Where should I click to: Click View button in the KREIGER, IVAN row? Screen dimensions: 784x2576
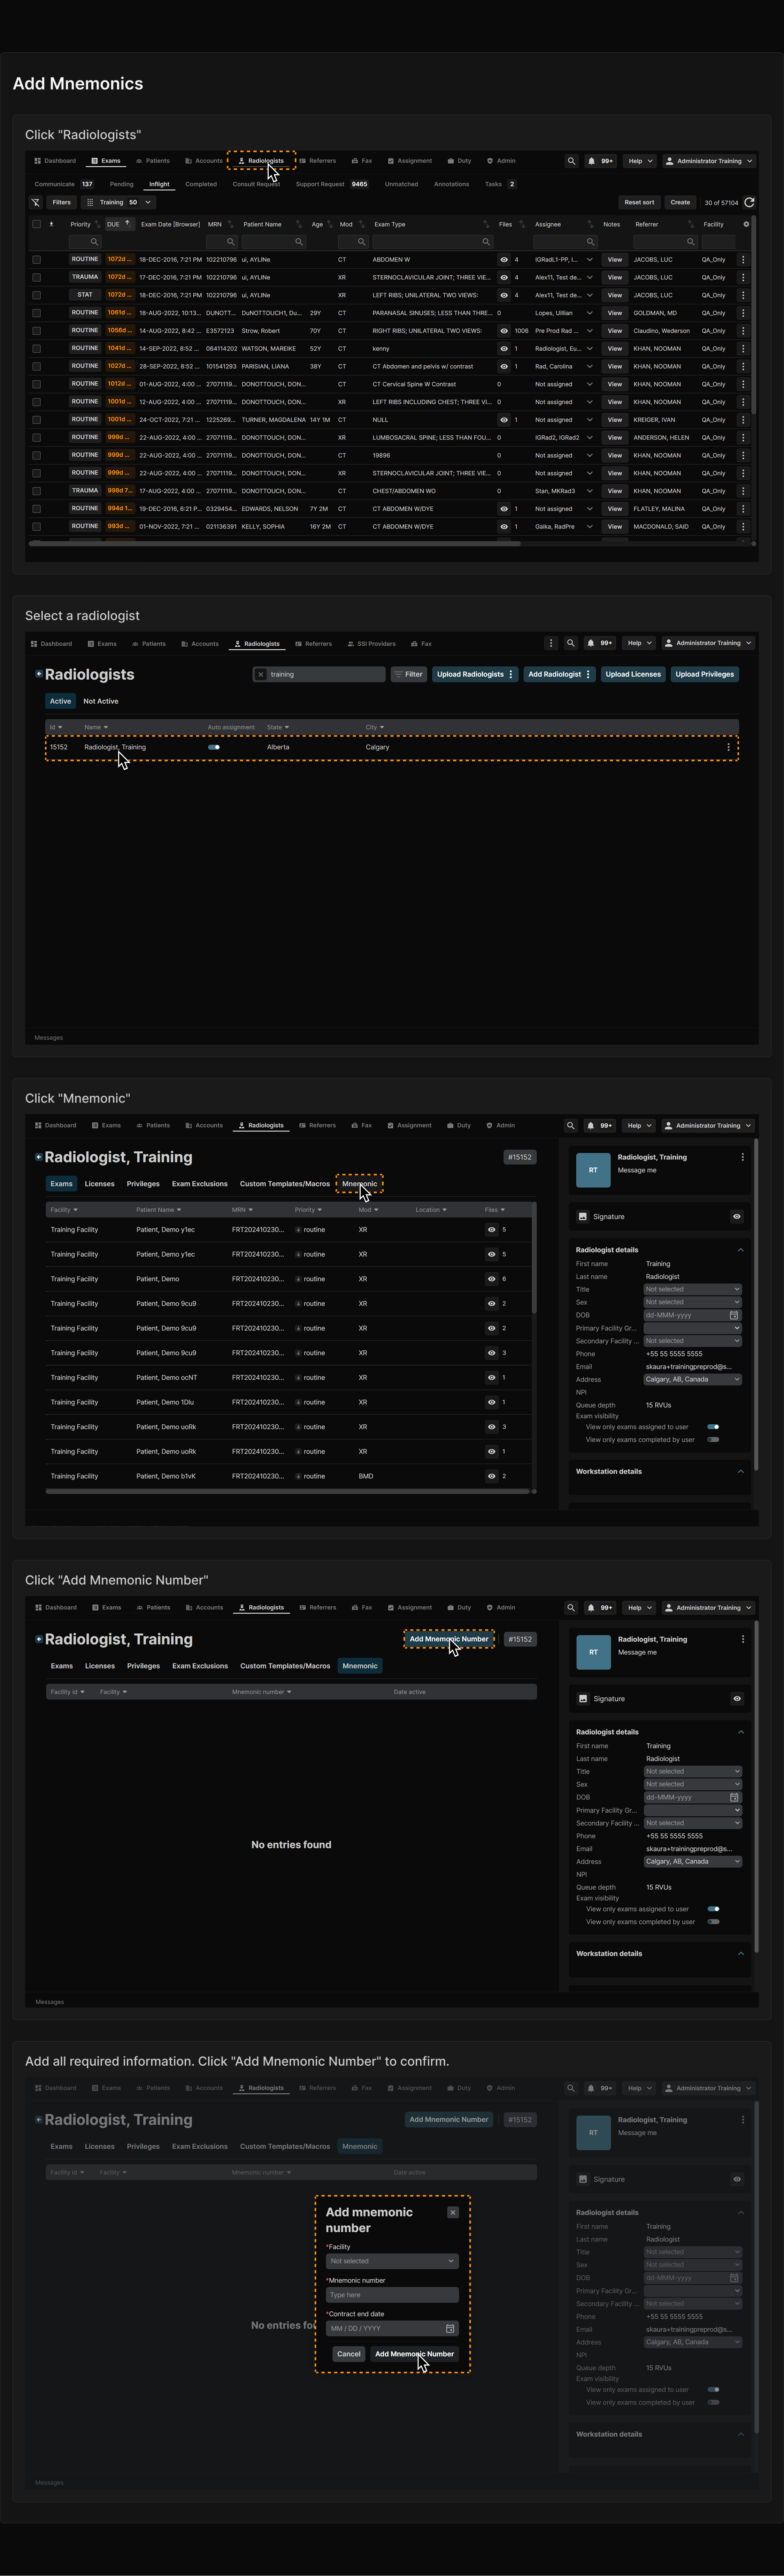[x=615, y=420]
